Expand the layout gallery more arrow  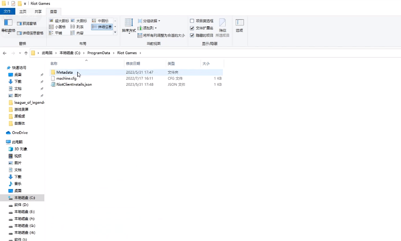tap(115, 33)
